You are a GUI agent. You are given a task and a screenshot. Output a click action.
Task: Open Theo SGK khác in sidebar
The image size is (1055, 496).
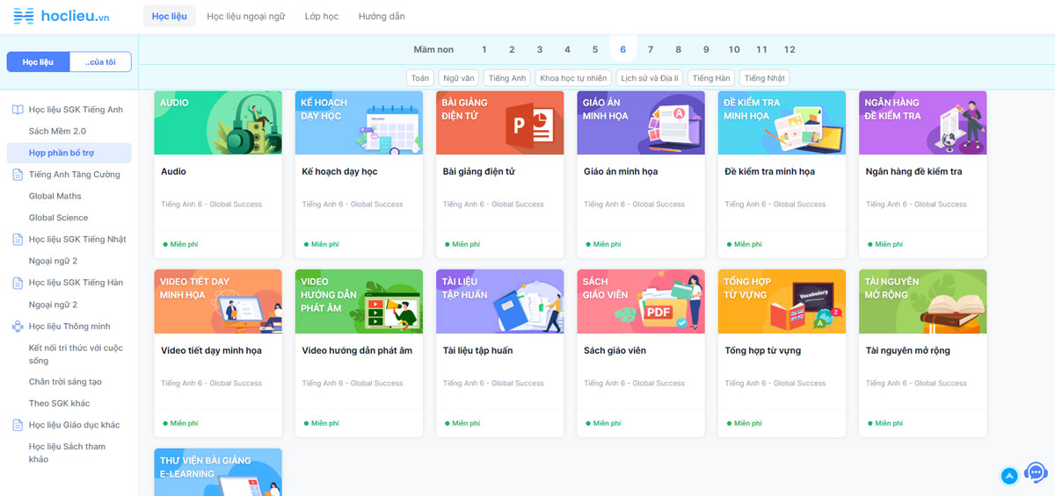click(x=59, y=403)
